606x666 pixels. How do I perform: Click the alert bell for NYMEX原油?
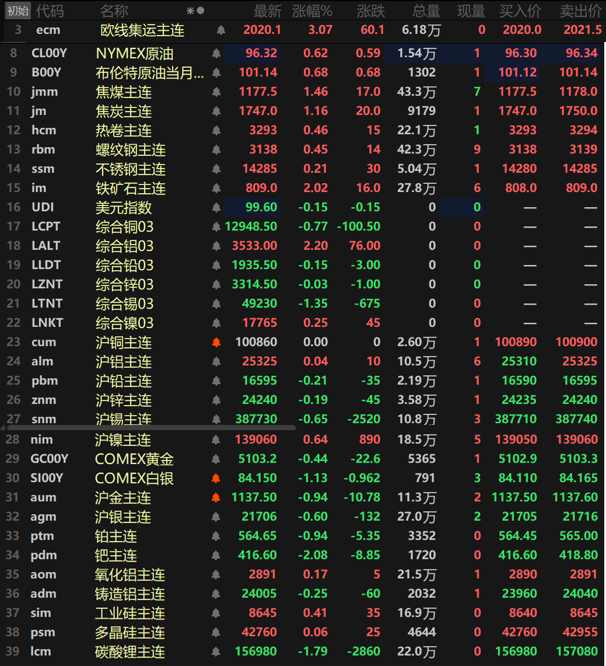point(216,53)
